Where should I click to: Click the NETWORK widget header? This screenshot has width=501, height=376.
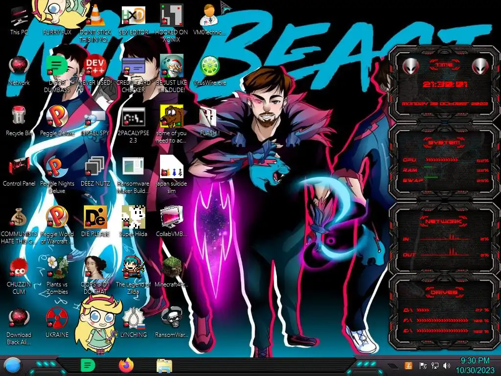point(443,221)
